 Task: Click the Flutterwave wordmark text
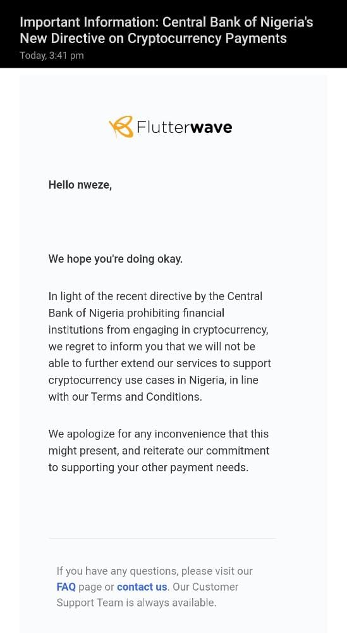(184, 127)
